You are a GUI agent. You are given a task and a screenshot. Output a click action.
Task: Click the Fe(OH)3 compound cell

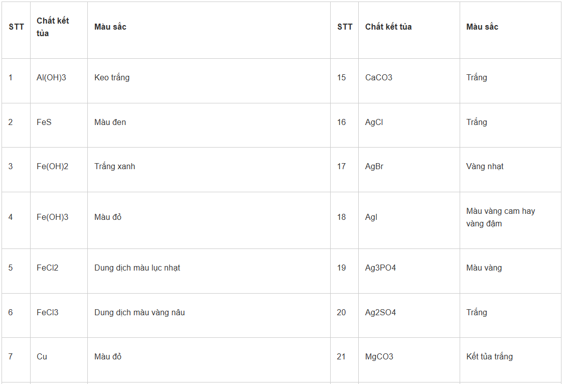click(53, 217)
